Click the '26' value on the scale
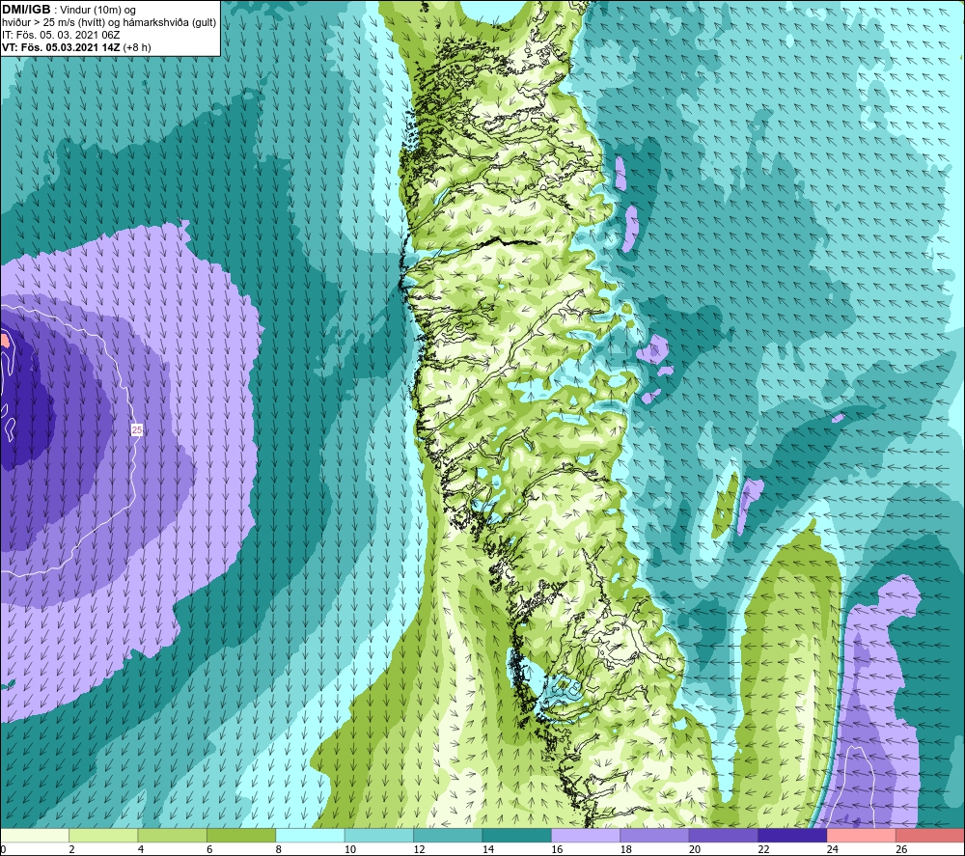Screen dimensions: 965x856 (x=901, y=849)
